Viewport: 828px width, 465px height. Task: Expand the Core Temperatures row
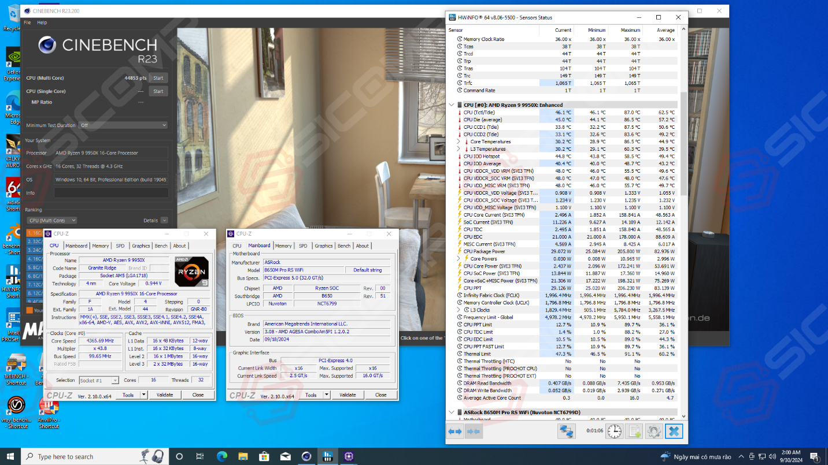point(459,142)
